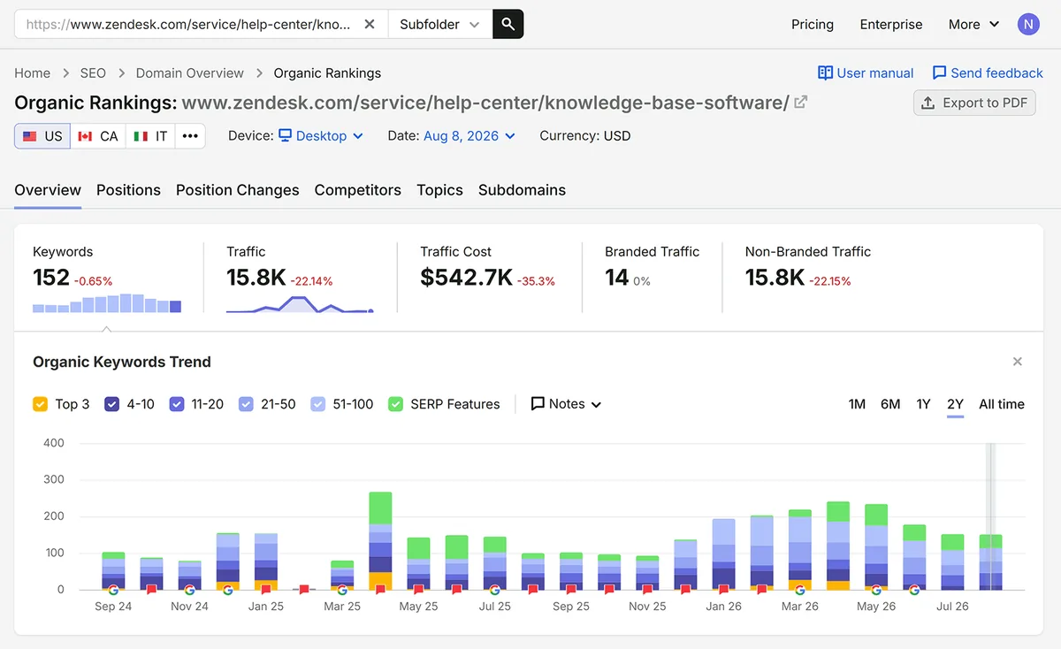Screen dimensions: 1061x649
Task: Select the US database
Action: 42,136
